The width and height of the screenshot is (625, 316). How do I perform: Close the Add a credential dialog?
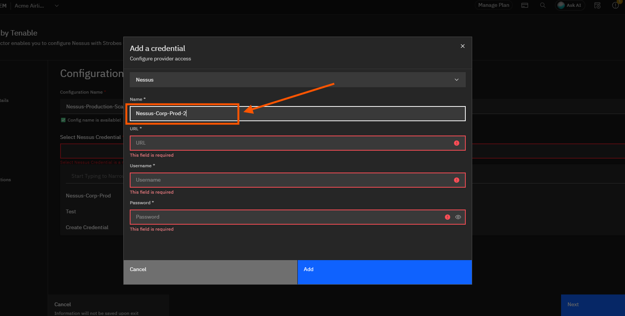pos(462,46)
